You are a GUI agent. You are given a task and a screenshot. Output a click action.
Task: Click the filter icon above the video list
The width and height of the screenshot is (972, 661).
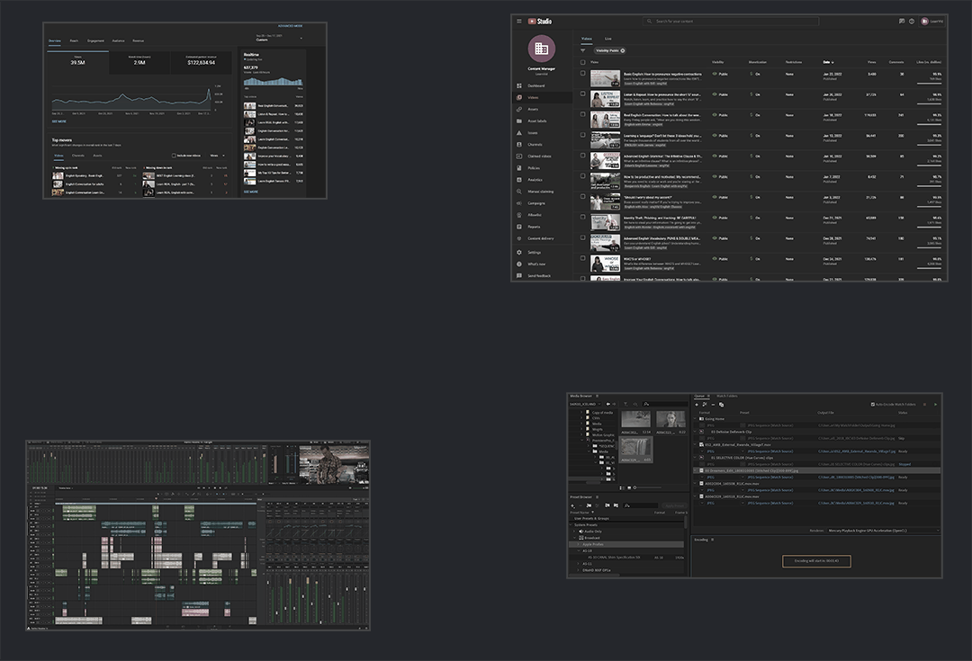[x=583, y=50]
